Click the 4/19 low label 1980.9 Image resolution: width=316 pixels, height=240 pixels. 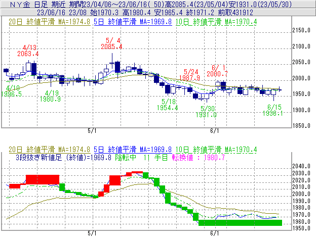[50, 99]
